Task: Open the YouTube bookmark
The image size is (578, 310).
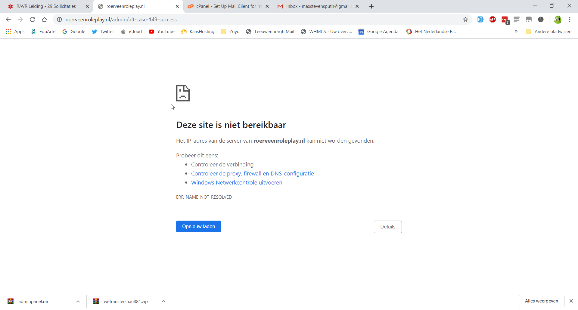Action: 162,32
